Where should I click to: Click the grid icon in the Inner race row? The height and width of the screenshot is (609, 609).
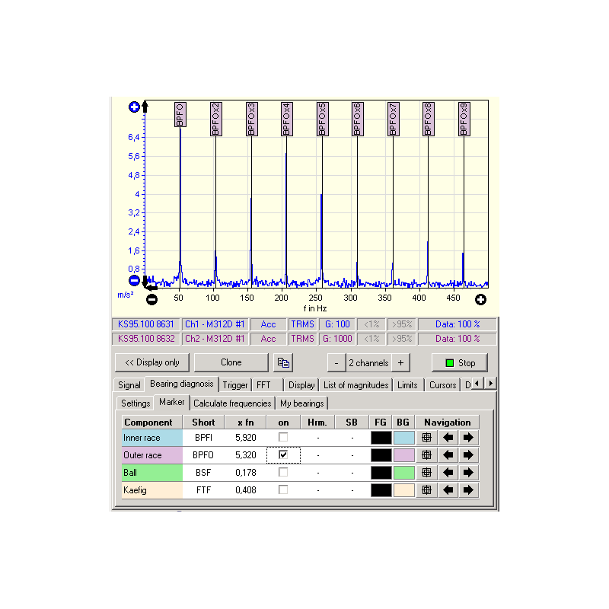426,438
